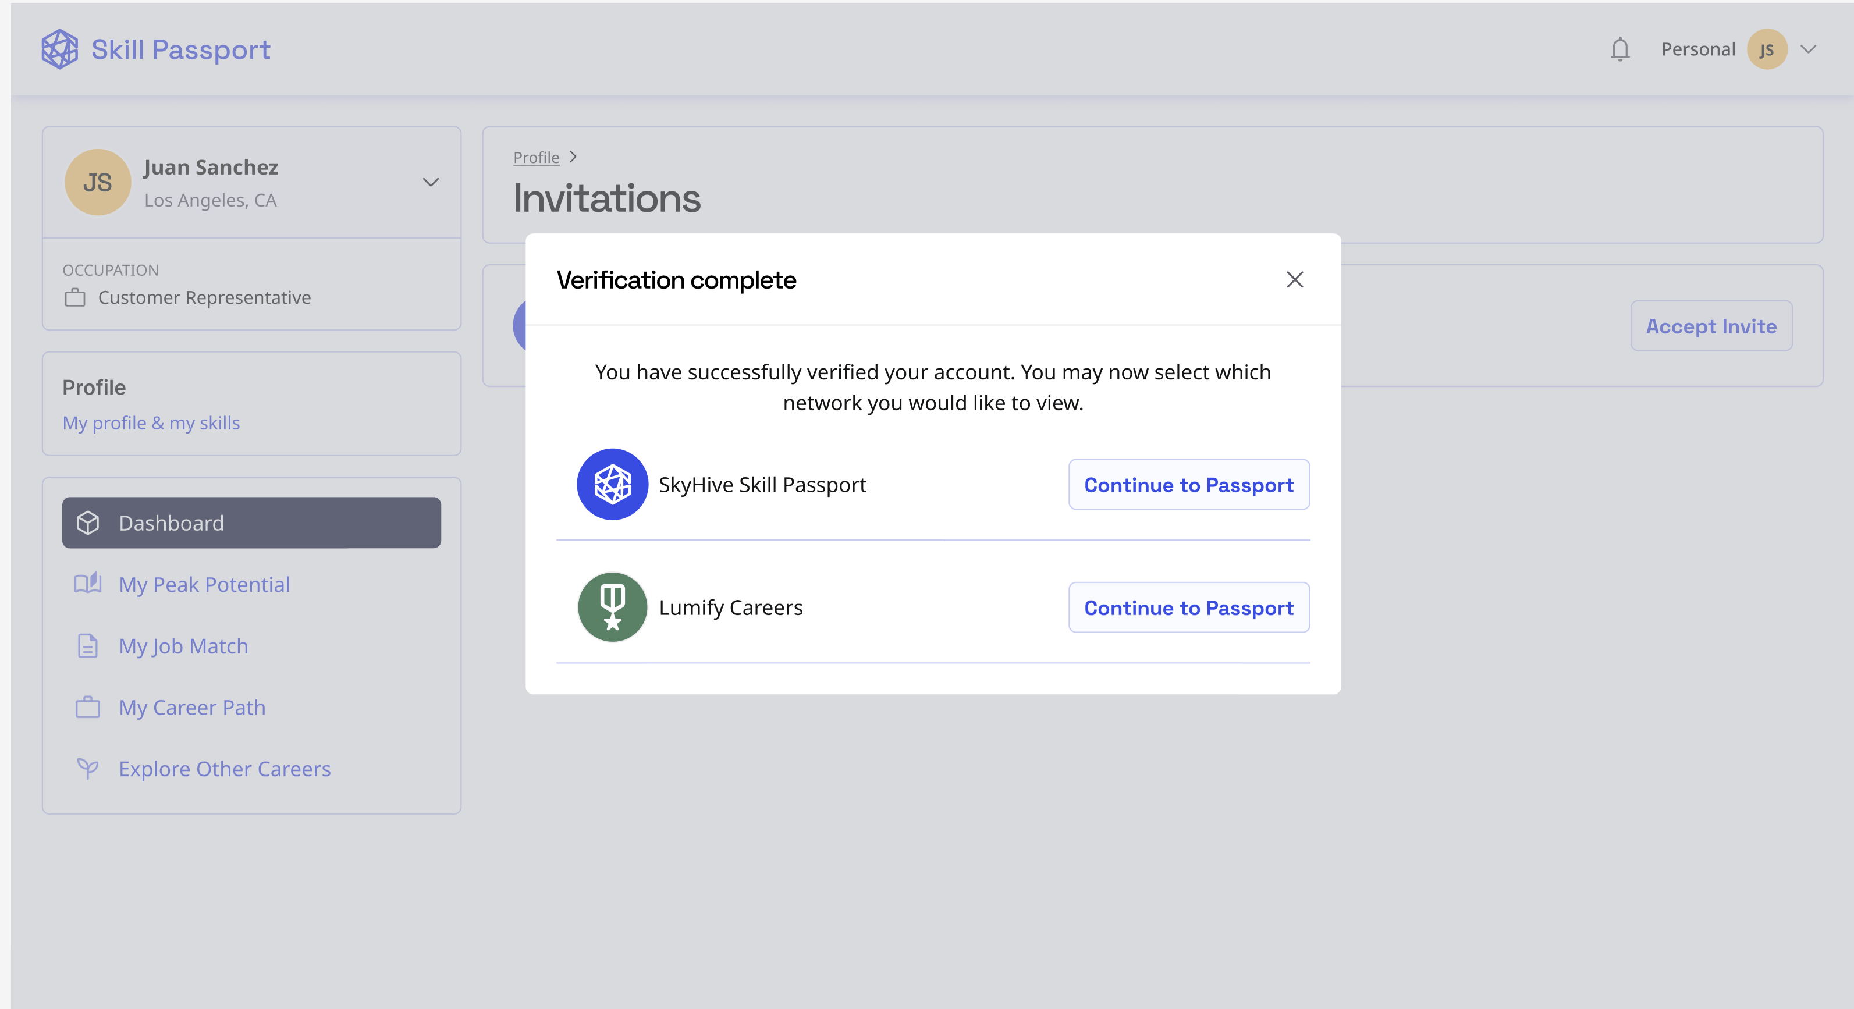Go to Profile breadcrumb link

point(535,157)
